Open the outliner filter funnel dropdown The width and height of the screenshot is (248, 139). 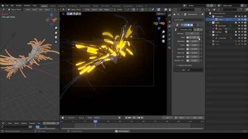[242, 10]
